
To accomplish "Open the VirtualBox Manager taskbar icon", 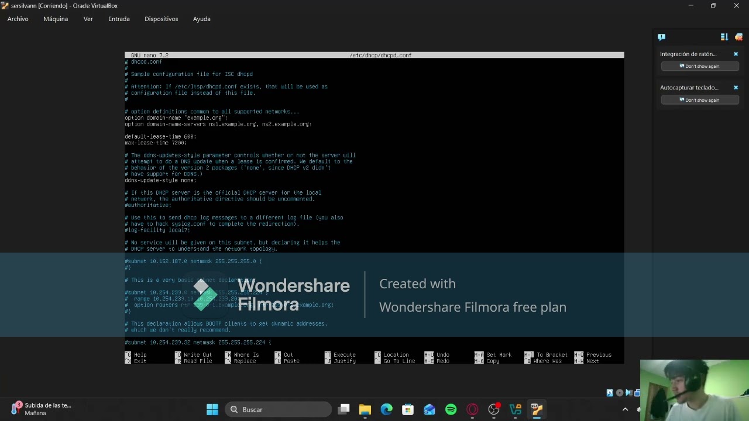I will tap(515, 409).
